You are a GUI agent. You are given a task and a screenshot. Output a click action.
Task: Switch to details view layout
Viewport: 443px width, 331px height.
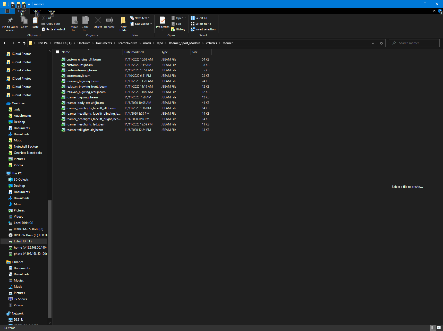pyautogui.click(x=433, y=328)
